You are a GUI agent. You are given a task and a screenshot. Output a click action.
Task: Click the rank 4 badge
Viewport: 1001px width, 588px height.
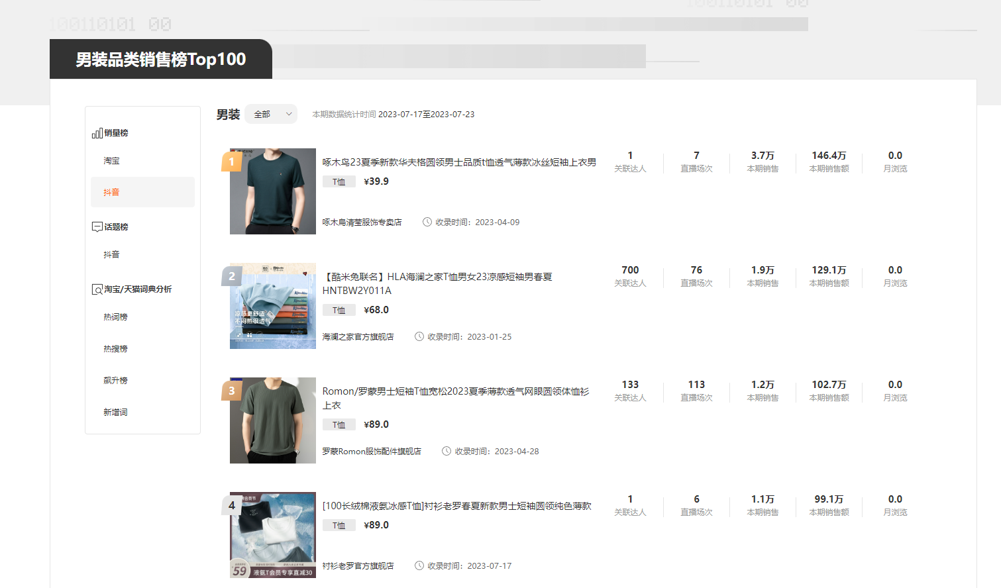coord(231,505)
